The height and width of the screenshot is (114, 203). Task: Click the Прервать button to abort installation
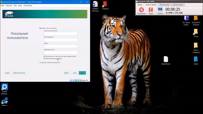(66, 73)
